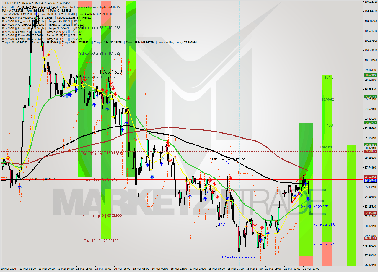Click the 'Sell correction 87.5 | 104.299' label
This screenshot has height=272, width=378.
tap(100, 27)
